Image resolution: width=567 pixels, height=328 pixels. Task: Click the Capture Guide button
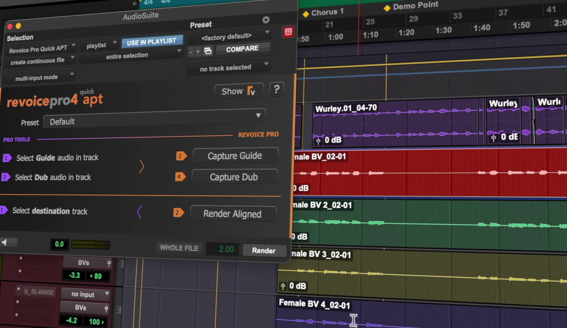(x=235, y=156)
